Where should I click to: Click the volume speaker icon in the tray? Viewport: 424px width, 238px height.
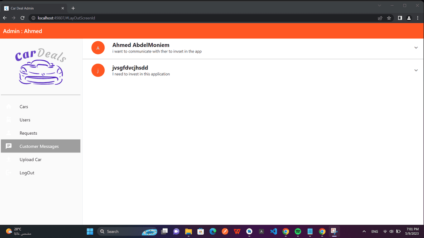[391, 231]
